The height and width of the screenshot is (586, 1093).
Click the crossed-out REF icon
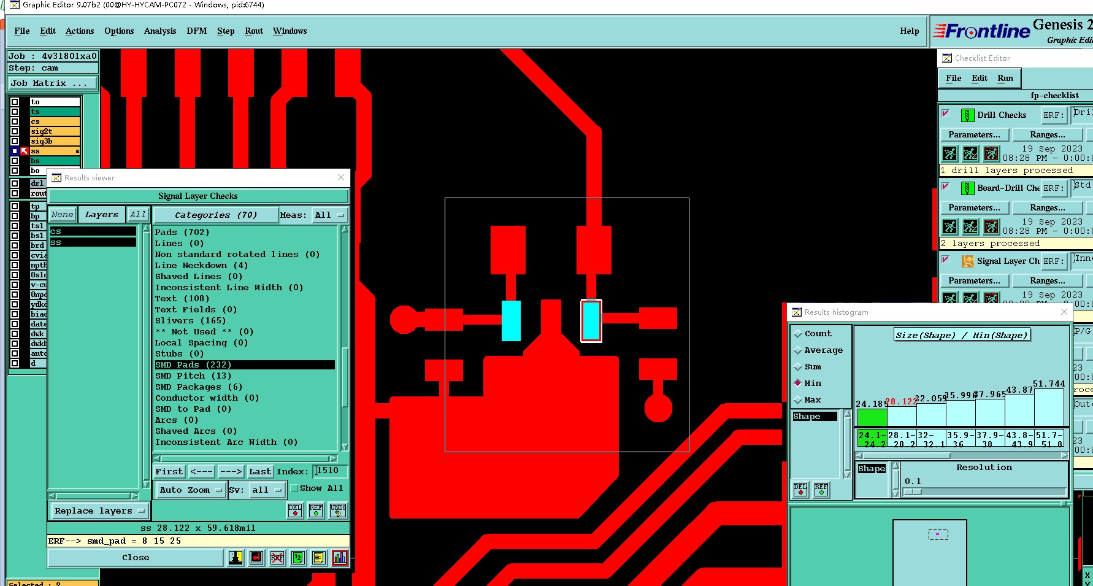pyautogui.click(x=277, y=557)
